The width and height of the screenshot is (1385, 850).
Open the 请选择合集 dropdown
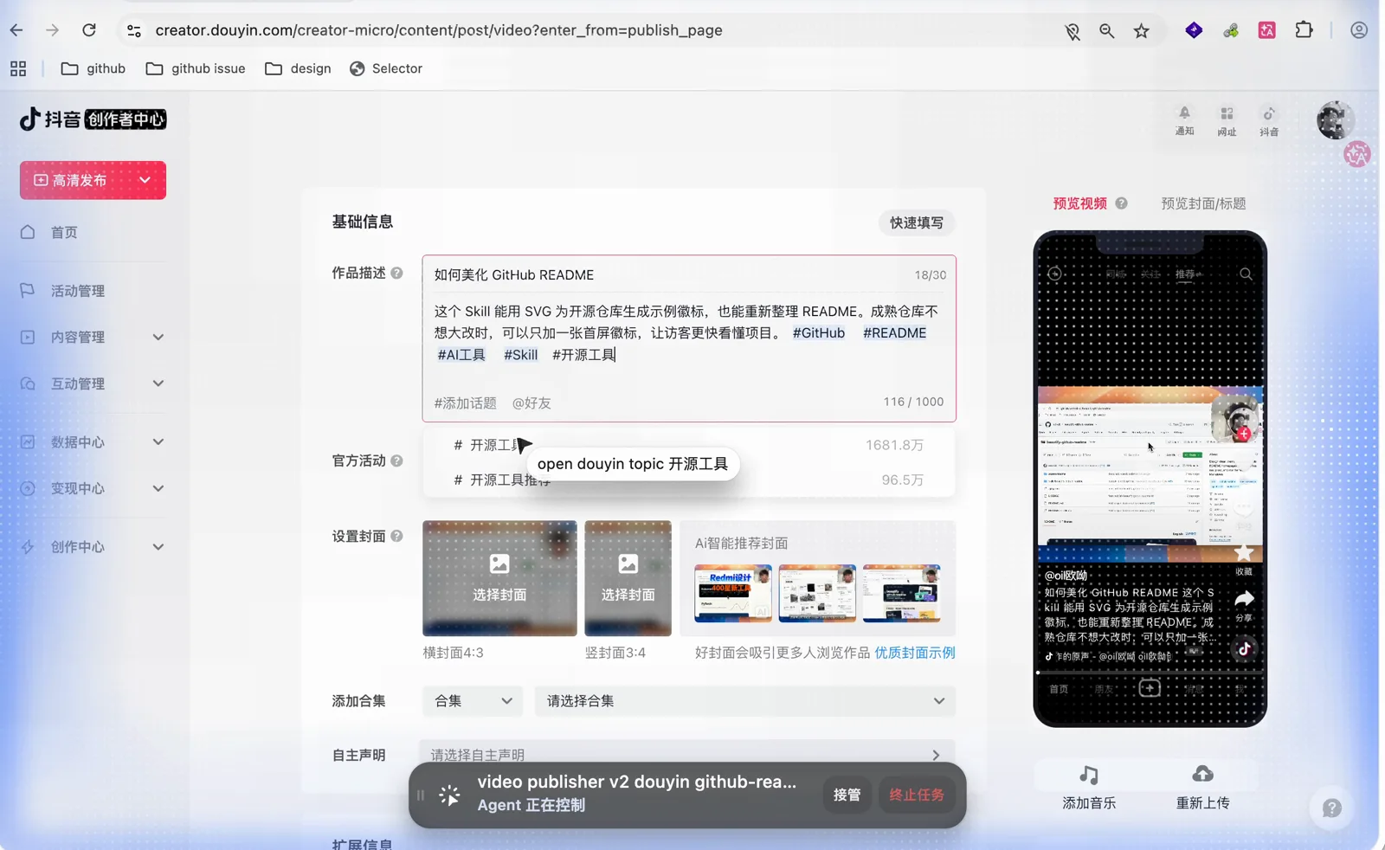(x=745, y=701)
